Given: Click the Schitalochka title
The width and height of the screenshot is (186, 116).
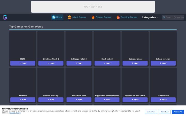Looking at the screenshot, I should click(163, 96).
